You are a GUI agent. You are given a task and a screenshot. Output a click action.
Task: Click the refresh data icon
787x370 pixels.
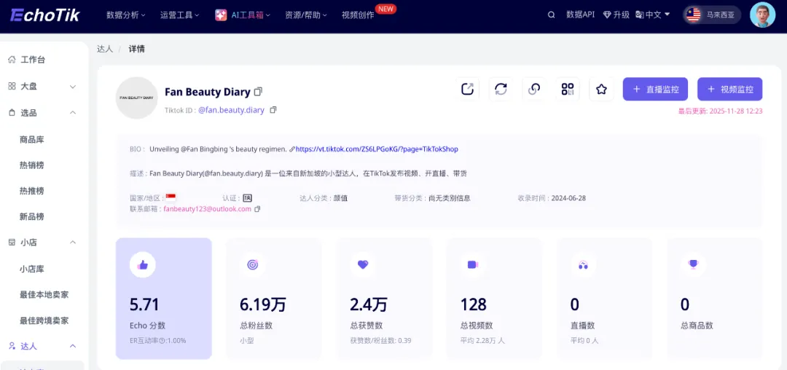tap(501, 89)
